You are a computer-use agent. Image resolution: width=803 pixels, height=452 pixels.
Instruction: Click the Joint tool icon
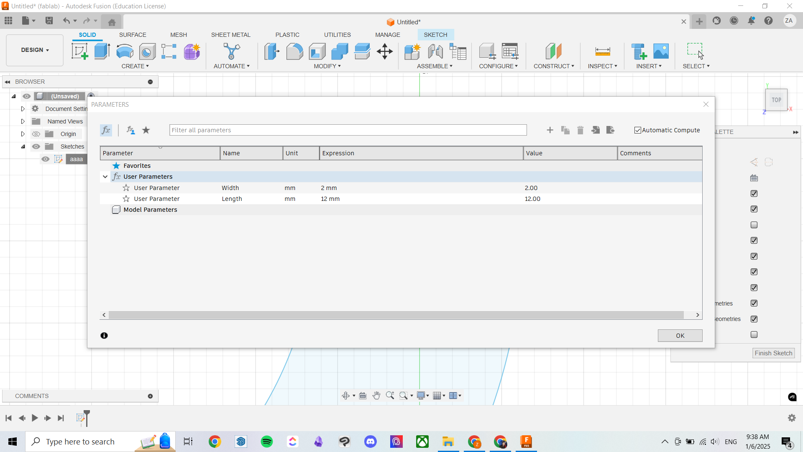435,51
